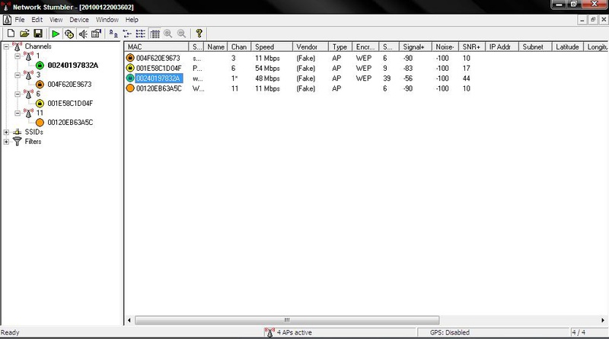
Task: Restore the inner document window
Action: pos(593,20)
